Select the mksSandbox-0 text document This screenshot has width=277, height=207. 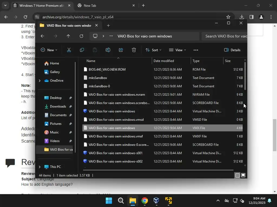[x=163, y=86]
